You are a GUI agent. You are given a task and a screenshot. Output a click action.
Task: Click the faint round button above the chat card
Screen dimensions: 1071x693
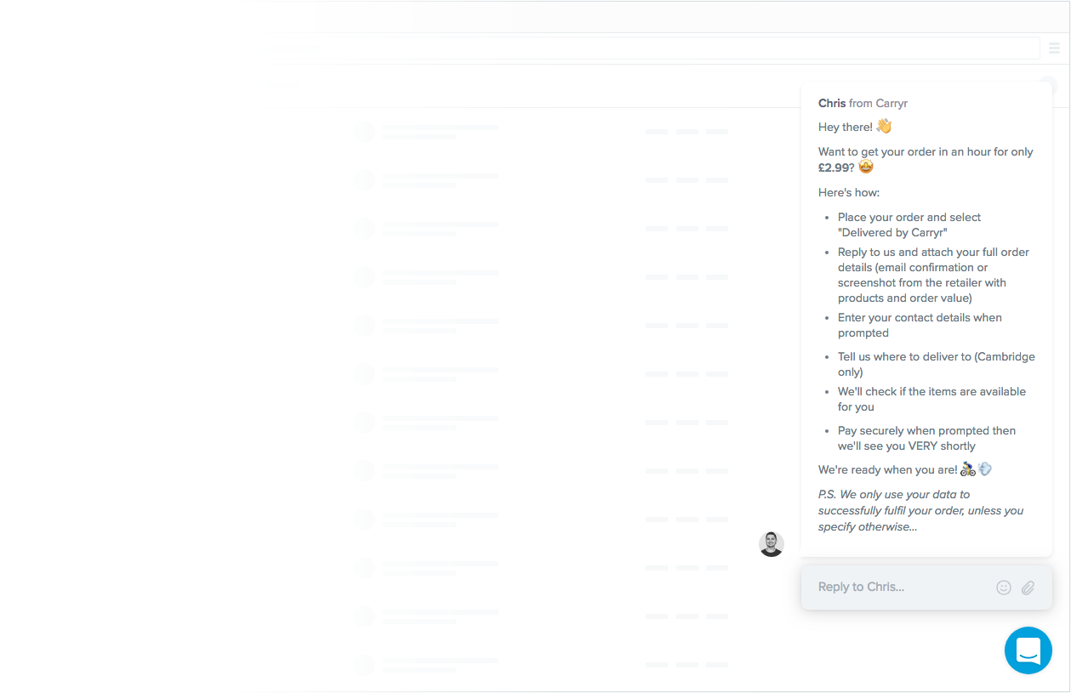coord(1047,87)
